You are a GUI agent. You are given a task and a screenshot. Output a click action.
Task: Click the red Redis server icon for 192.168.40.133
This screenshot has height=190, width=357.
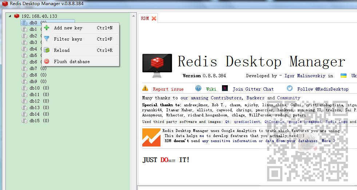[17, 16]
